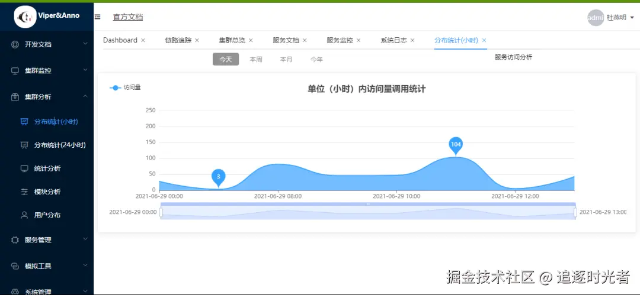Image resolution: width=640 pixels, height=295 pixels.
Task: Close the Dashboard tab
Action: [x=143, y=40]
